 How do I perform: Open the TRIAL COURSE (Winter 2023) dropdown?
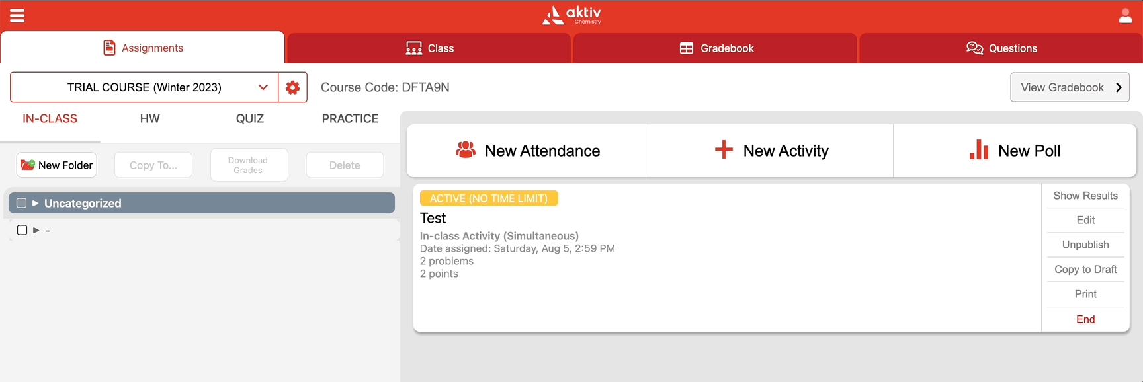coord(144,87)
